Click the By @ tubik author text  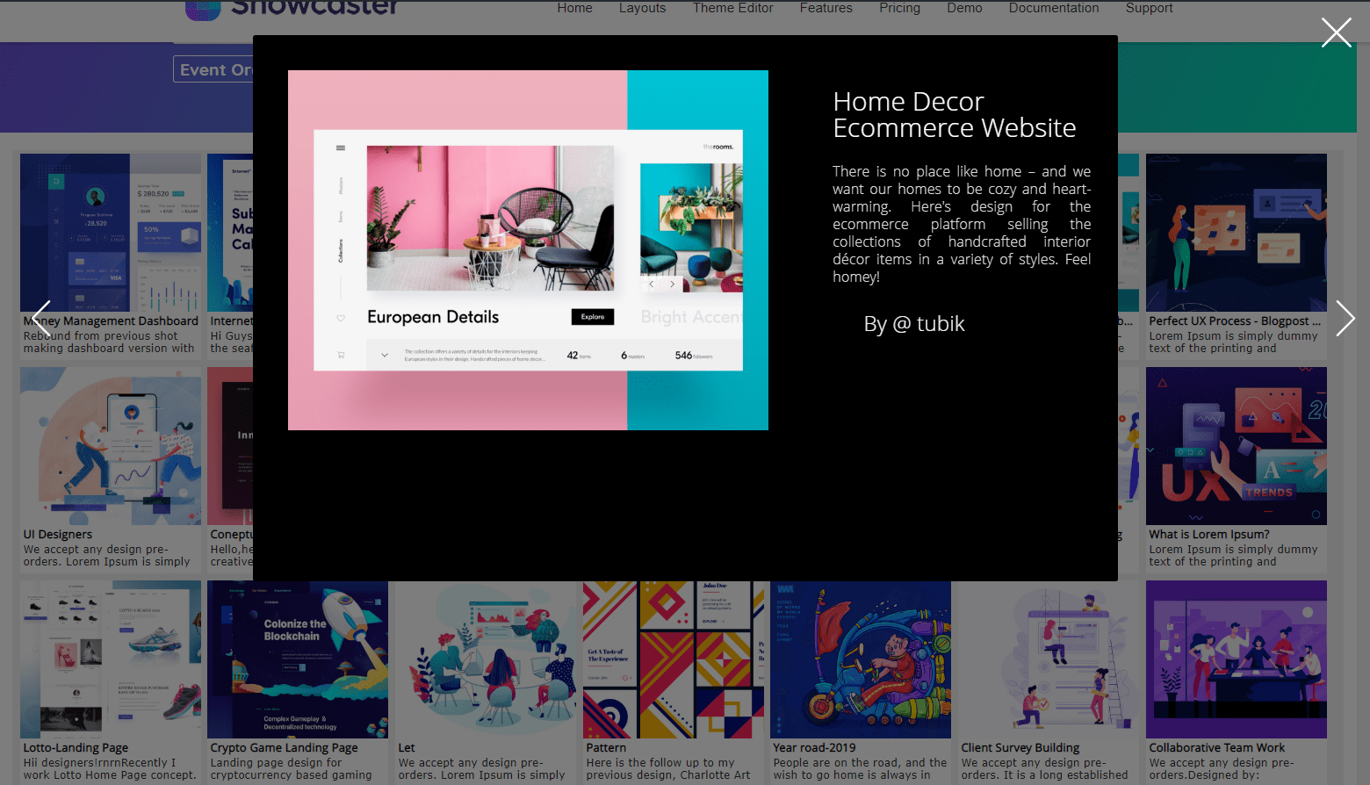click(913, 324)
